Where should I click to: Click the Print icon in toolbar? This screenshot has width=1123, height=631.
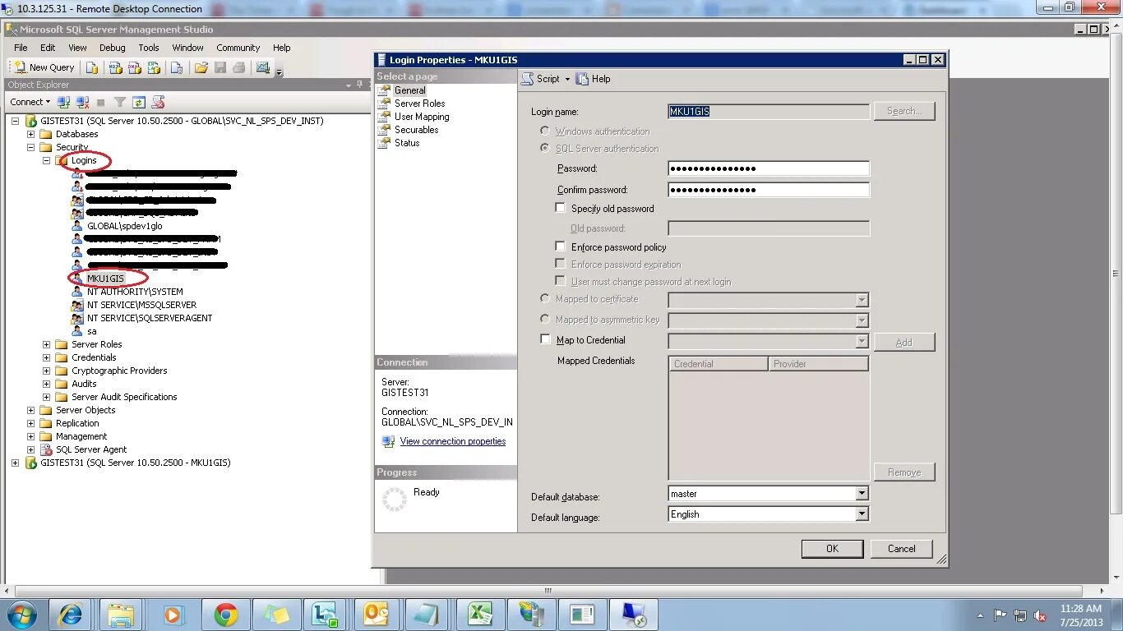pyautogui.click(x=239, y=67)
